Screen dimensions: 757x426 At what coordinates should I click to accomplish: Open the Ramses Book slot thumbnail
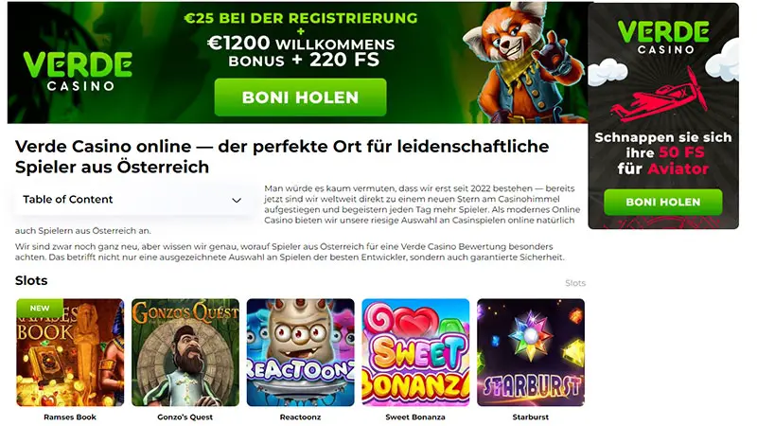pyautogui.click(x=70, y=352)
